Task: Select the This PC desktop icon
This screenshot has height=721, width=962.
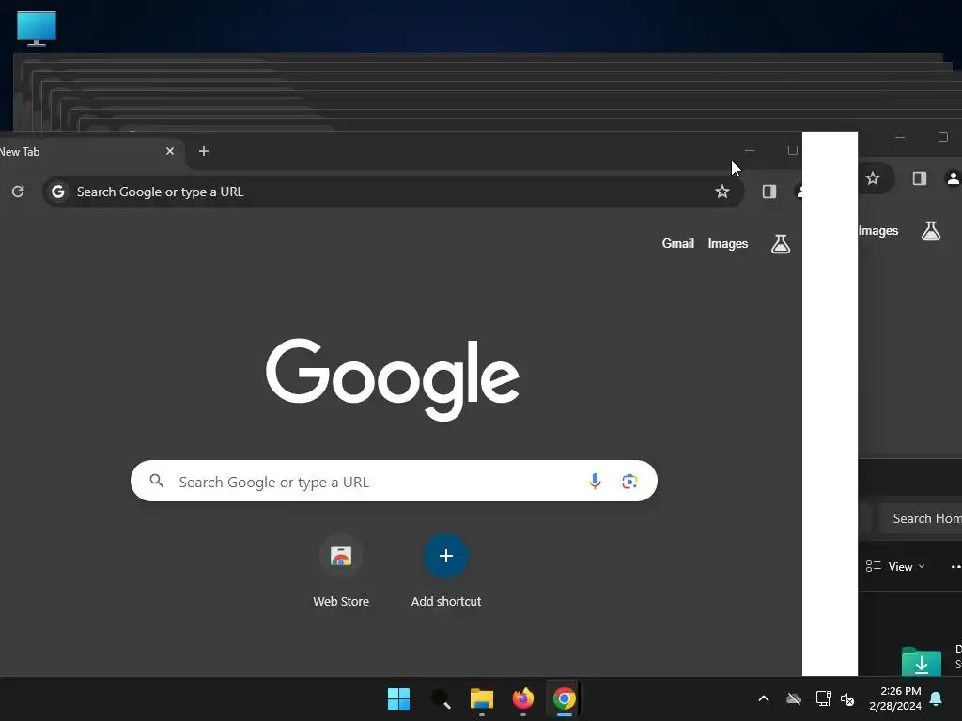Action: click(37, 28)
